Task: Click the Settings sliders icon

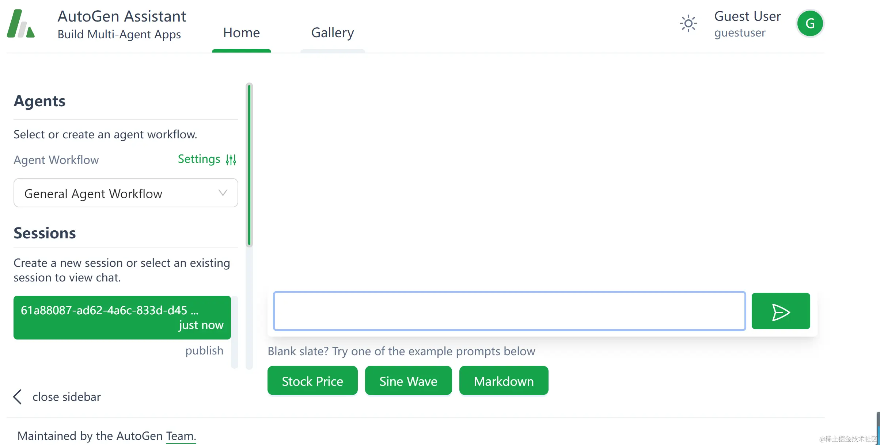Action: point(231,160)
